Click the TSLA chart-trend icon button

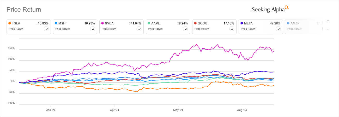pyautogui.click(x=46, y=29)
